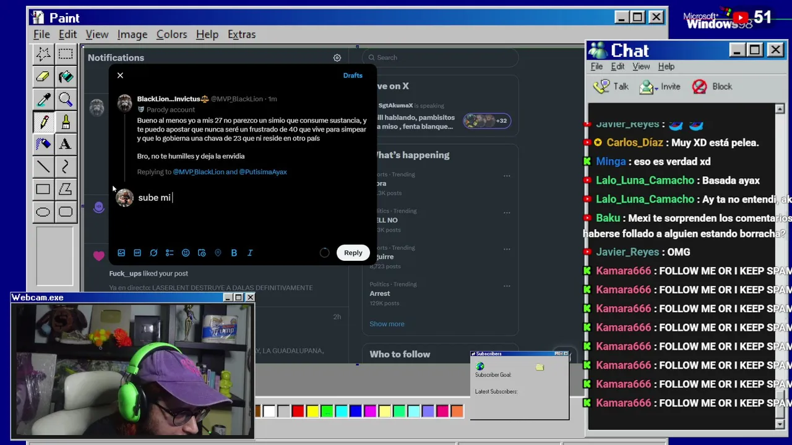
Task: Open the Extras menu in Paint
Action: click(241, 35)
